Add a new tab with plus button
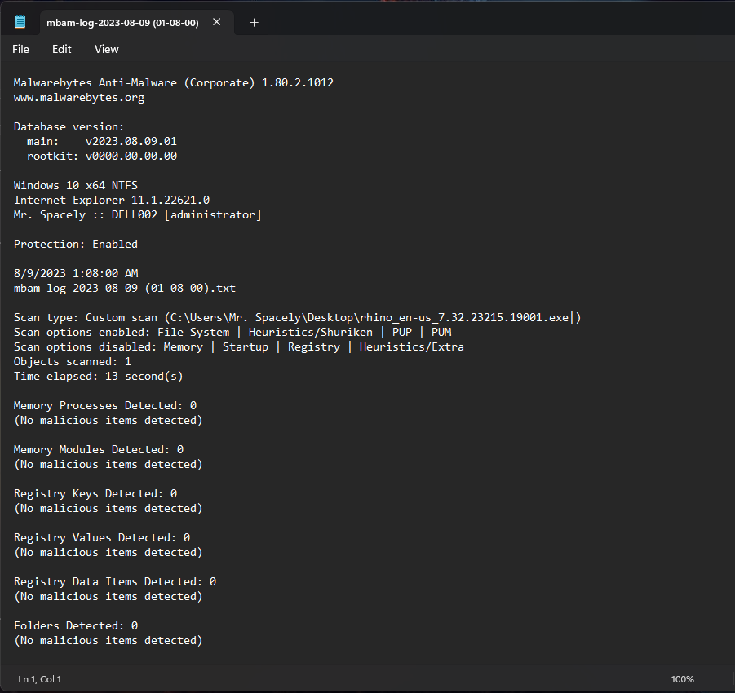This screenshot has height=693, width=735. point(254,23)
